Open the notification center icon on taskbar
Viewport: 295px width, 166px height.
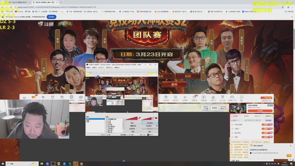pyautogui.click(x=291, y=164)
